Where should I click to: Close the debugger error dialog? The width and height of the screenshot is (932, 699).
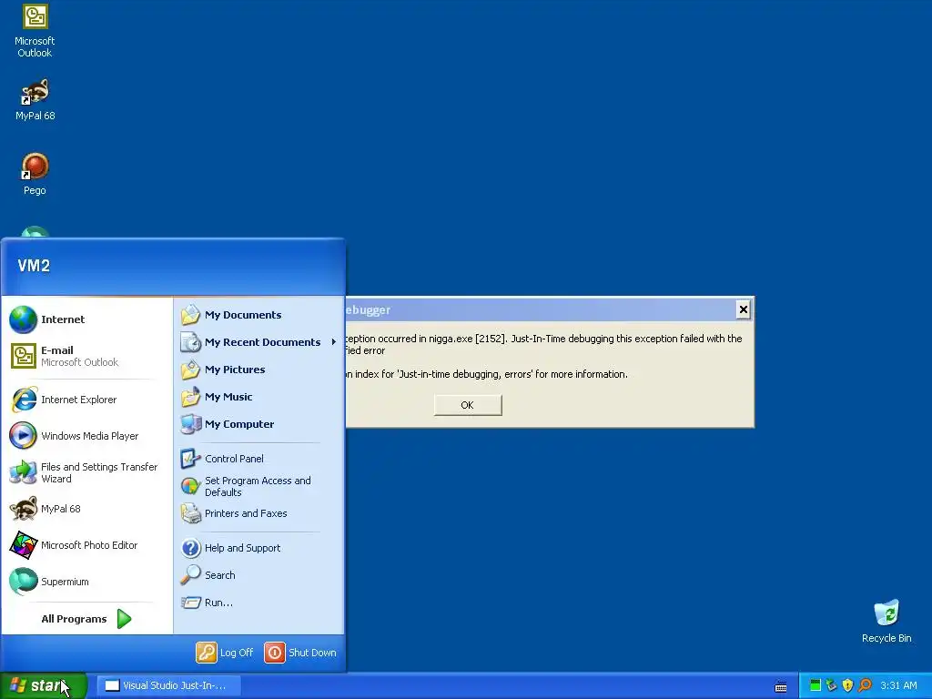pyautogui.click(x=743, y=309)
